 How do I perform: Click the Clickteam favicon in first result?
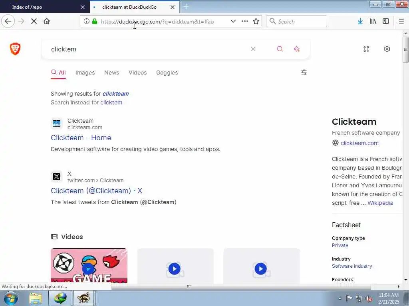coord(57,124)
